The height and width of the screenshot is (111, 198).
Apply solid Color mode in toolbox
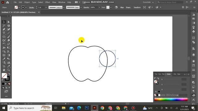pos(3,84)
